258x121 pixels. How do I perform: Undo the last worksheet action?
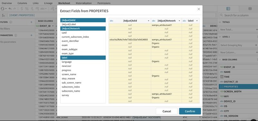(10, 9)
